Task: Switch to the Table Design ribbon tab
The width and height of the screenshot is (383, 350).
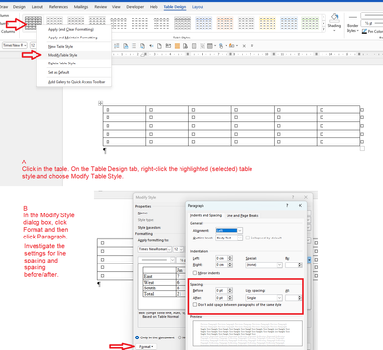Action: (175, 7)
